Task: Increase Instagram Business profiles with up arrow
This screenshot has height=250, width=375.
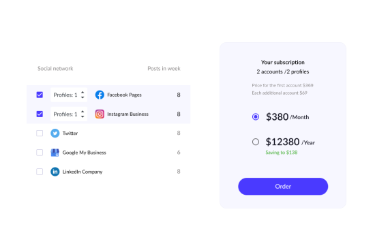Action: tap(82, 112)
